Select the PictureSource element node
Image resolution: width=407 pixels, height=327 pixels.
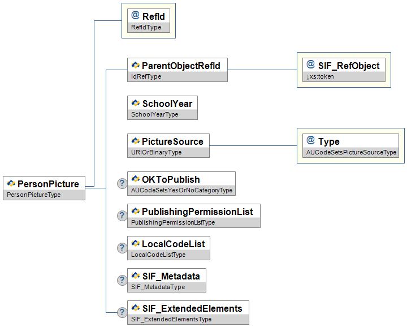(x=172, y=141)
